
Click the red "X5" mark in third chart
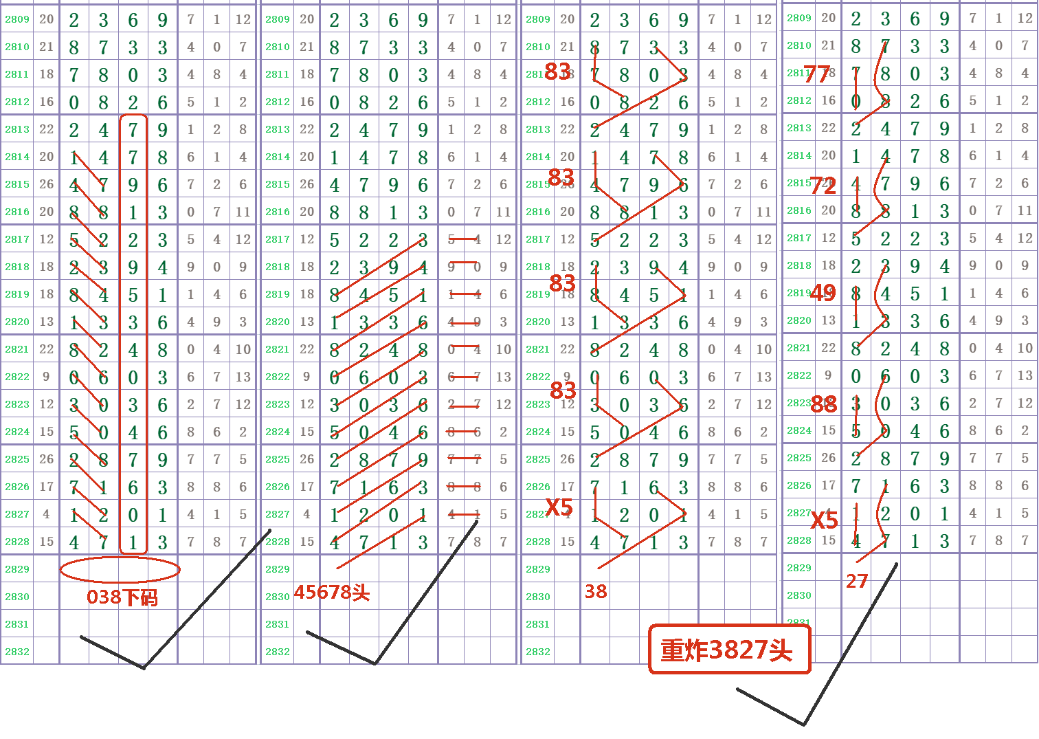tap(559, 508)
